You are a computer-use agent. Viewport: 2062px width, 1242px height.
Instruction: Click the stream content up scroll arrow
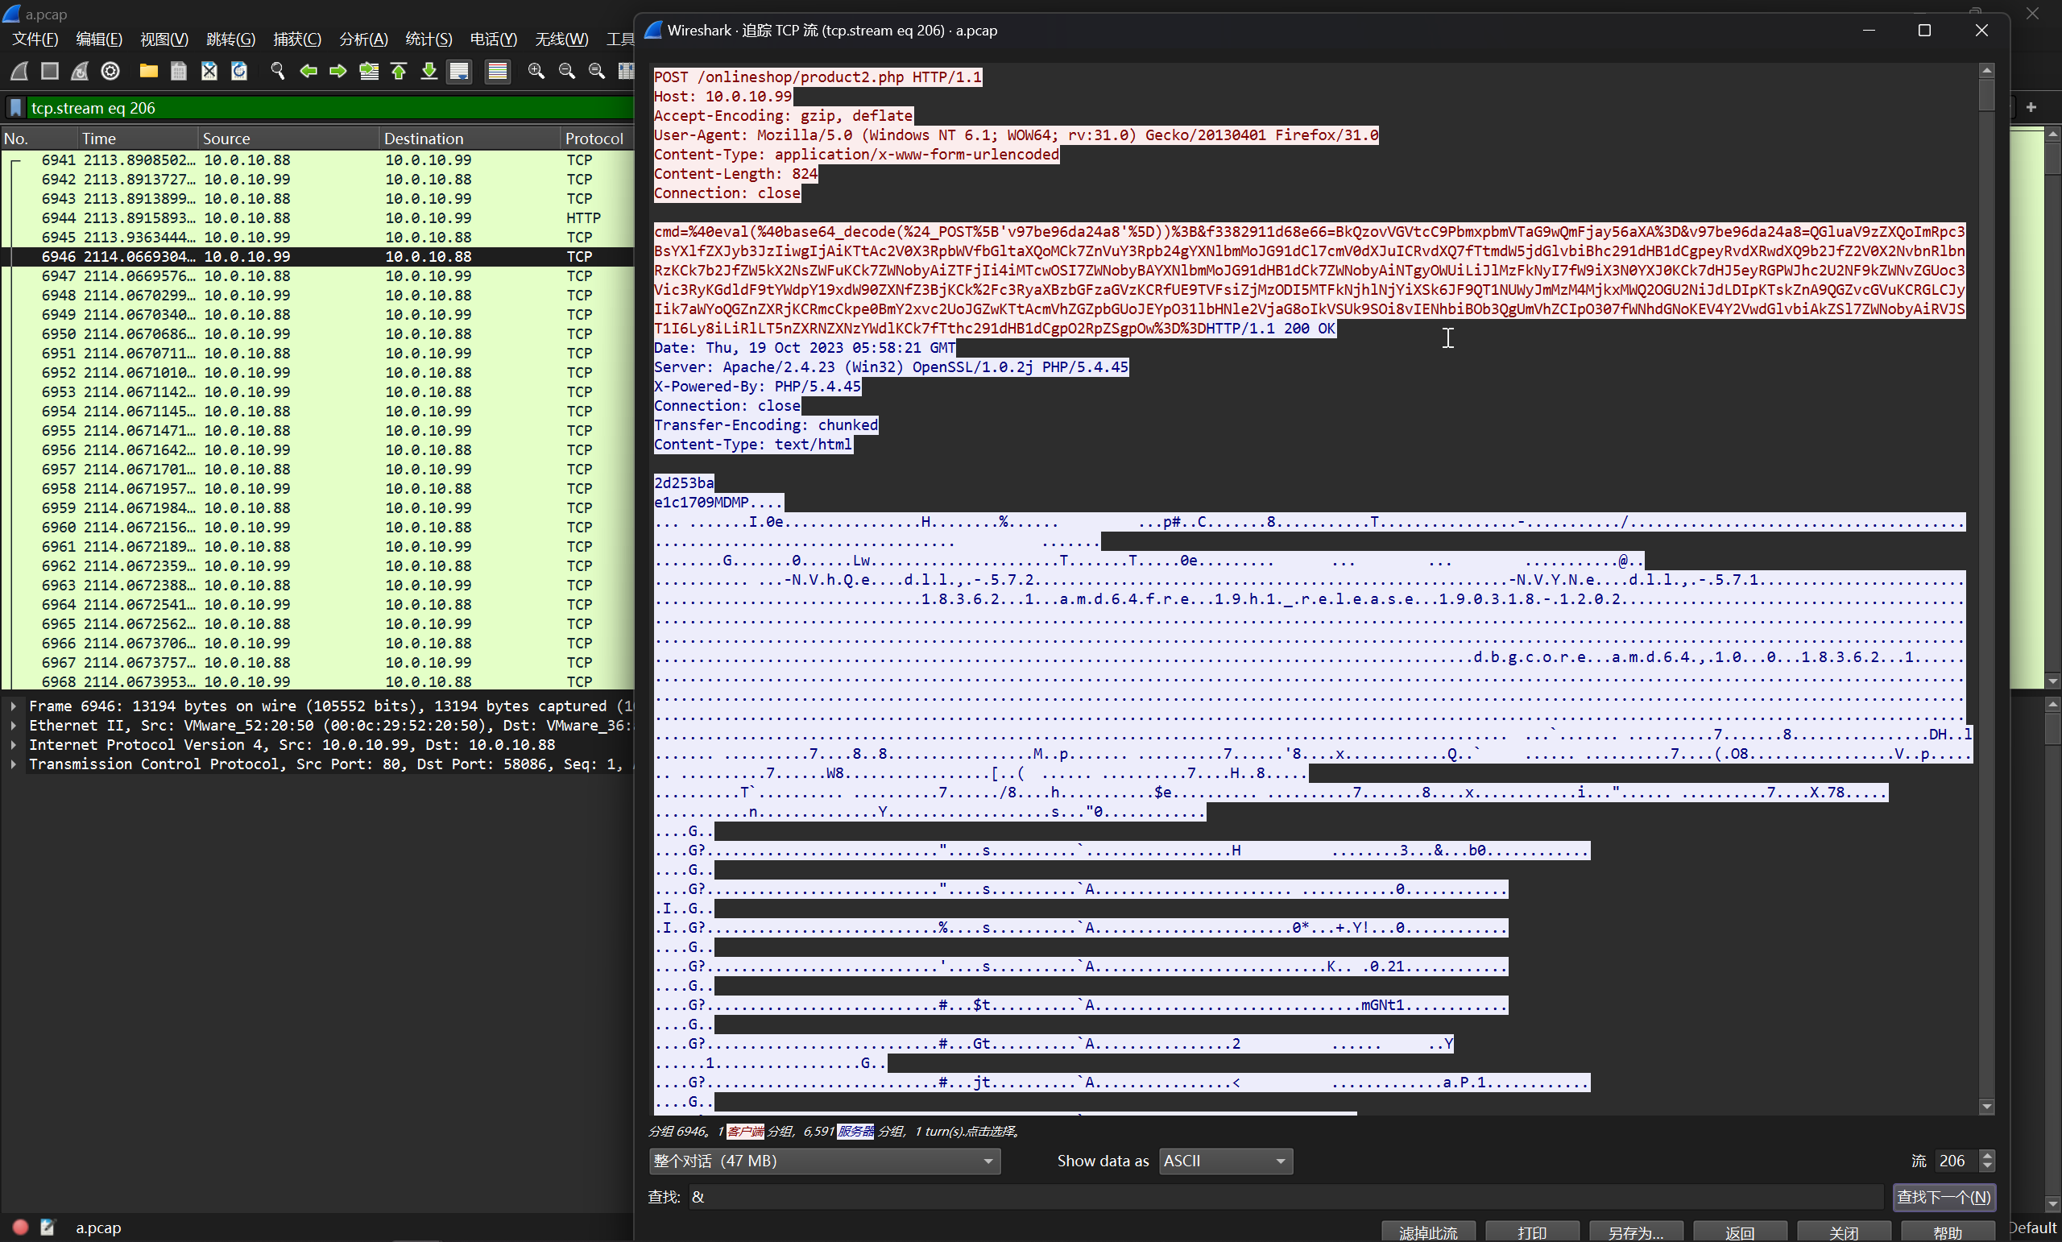click(1988, 70)
